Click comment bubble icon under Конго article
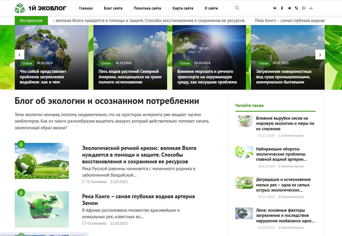The image size is (342, 236). click(84, 223)
